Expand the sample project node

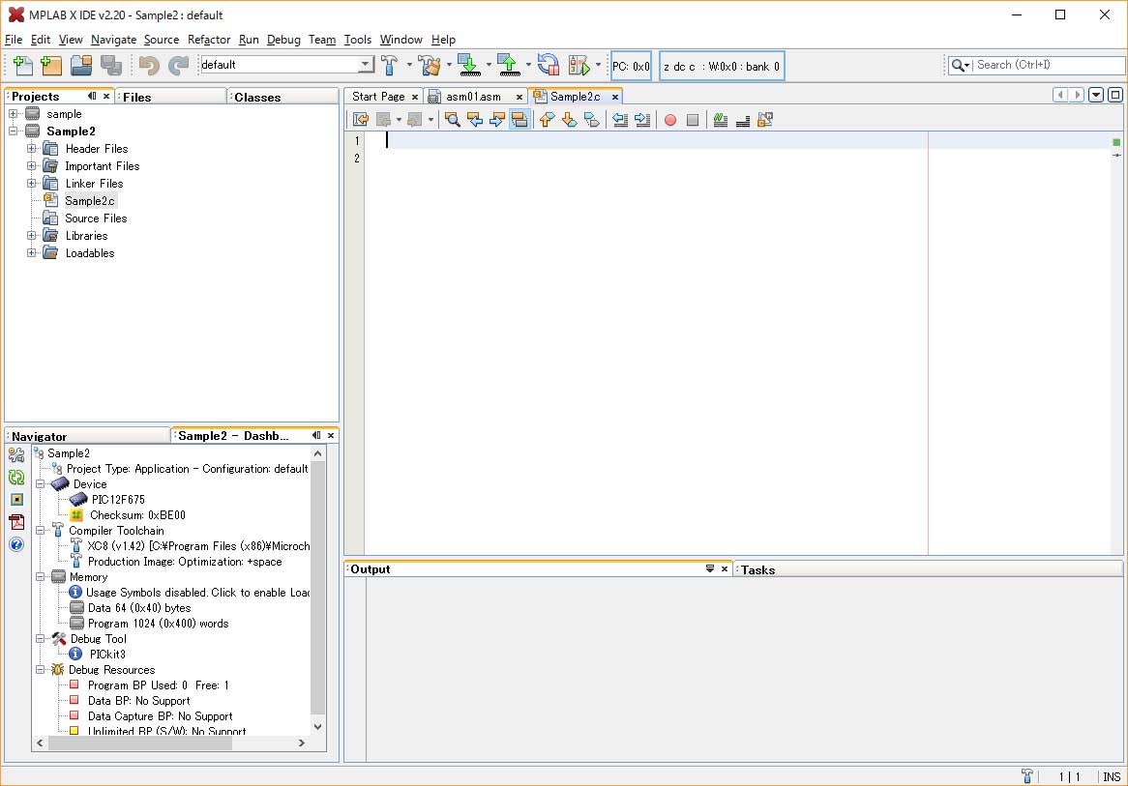13,114
